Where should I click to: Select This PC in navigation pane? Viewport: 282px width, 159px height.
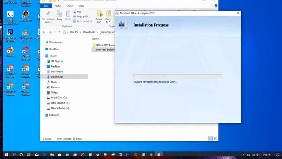point(53,56)
